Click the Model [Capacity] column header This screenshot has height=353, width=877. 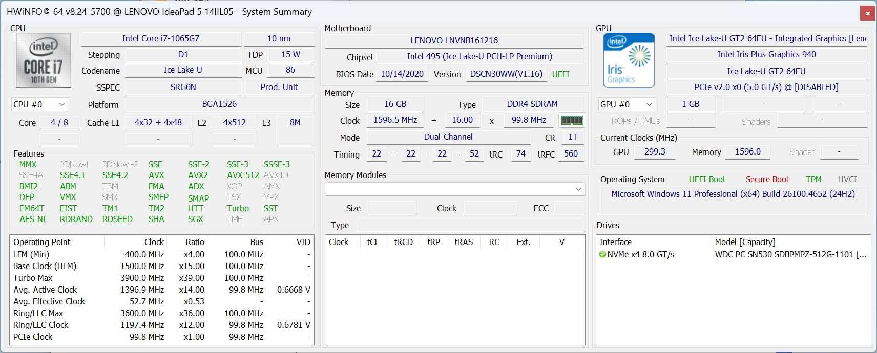click(x=791, y=242)
